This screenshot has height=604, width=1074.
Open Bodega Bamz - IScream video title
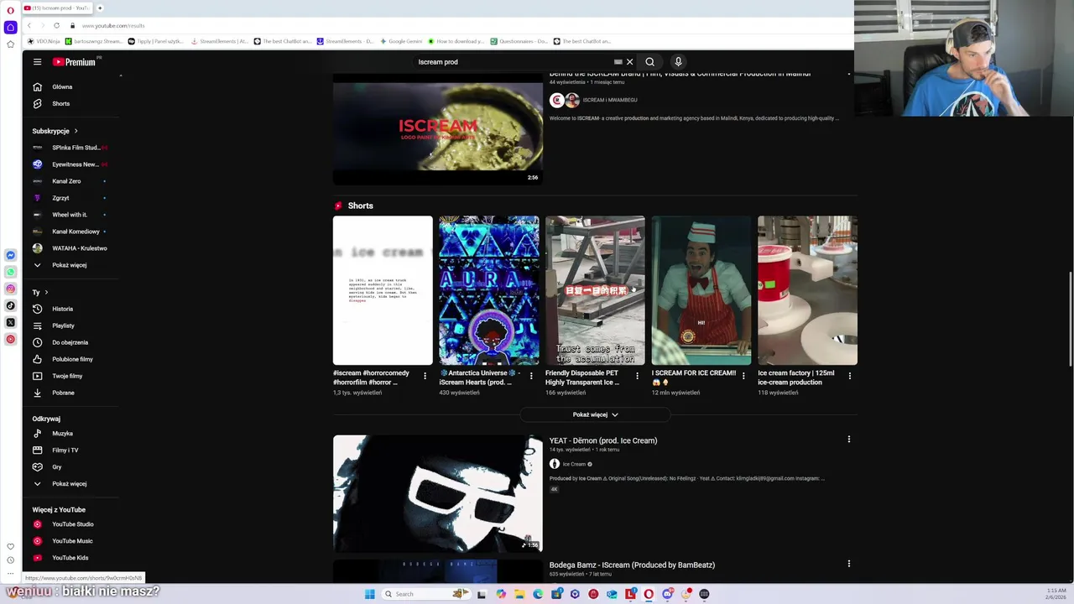point(632,565)
